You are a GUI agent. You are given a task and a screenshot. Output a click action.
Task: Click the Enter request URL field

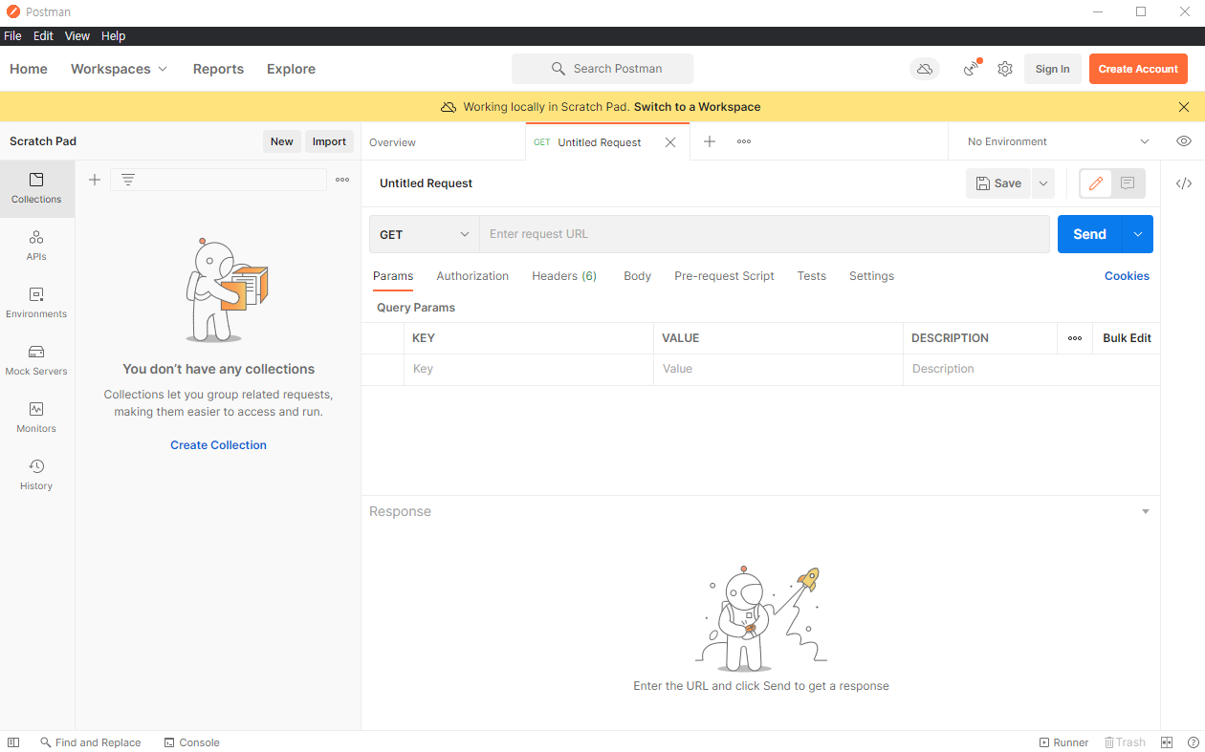(764, 234)
